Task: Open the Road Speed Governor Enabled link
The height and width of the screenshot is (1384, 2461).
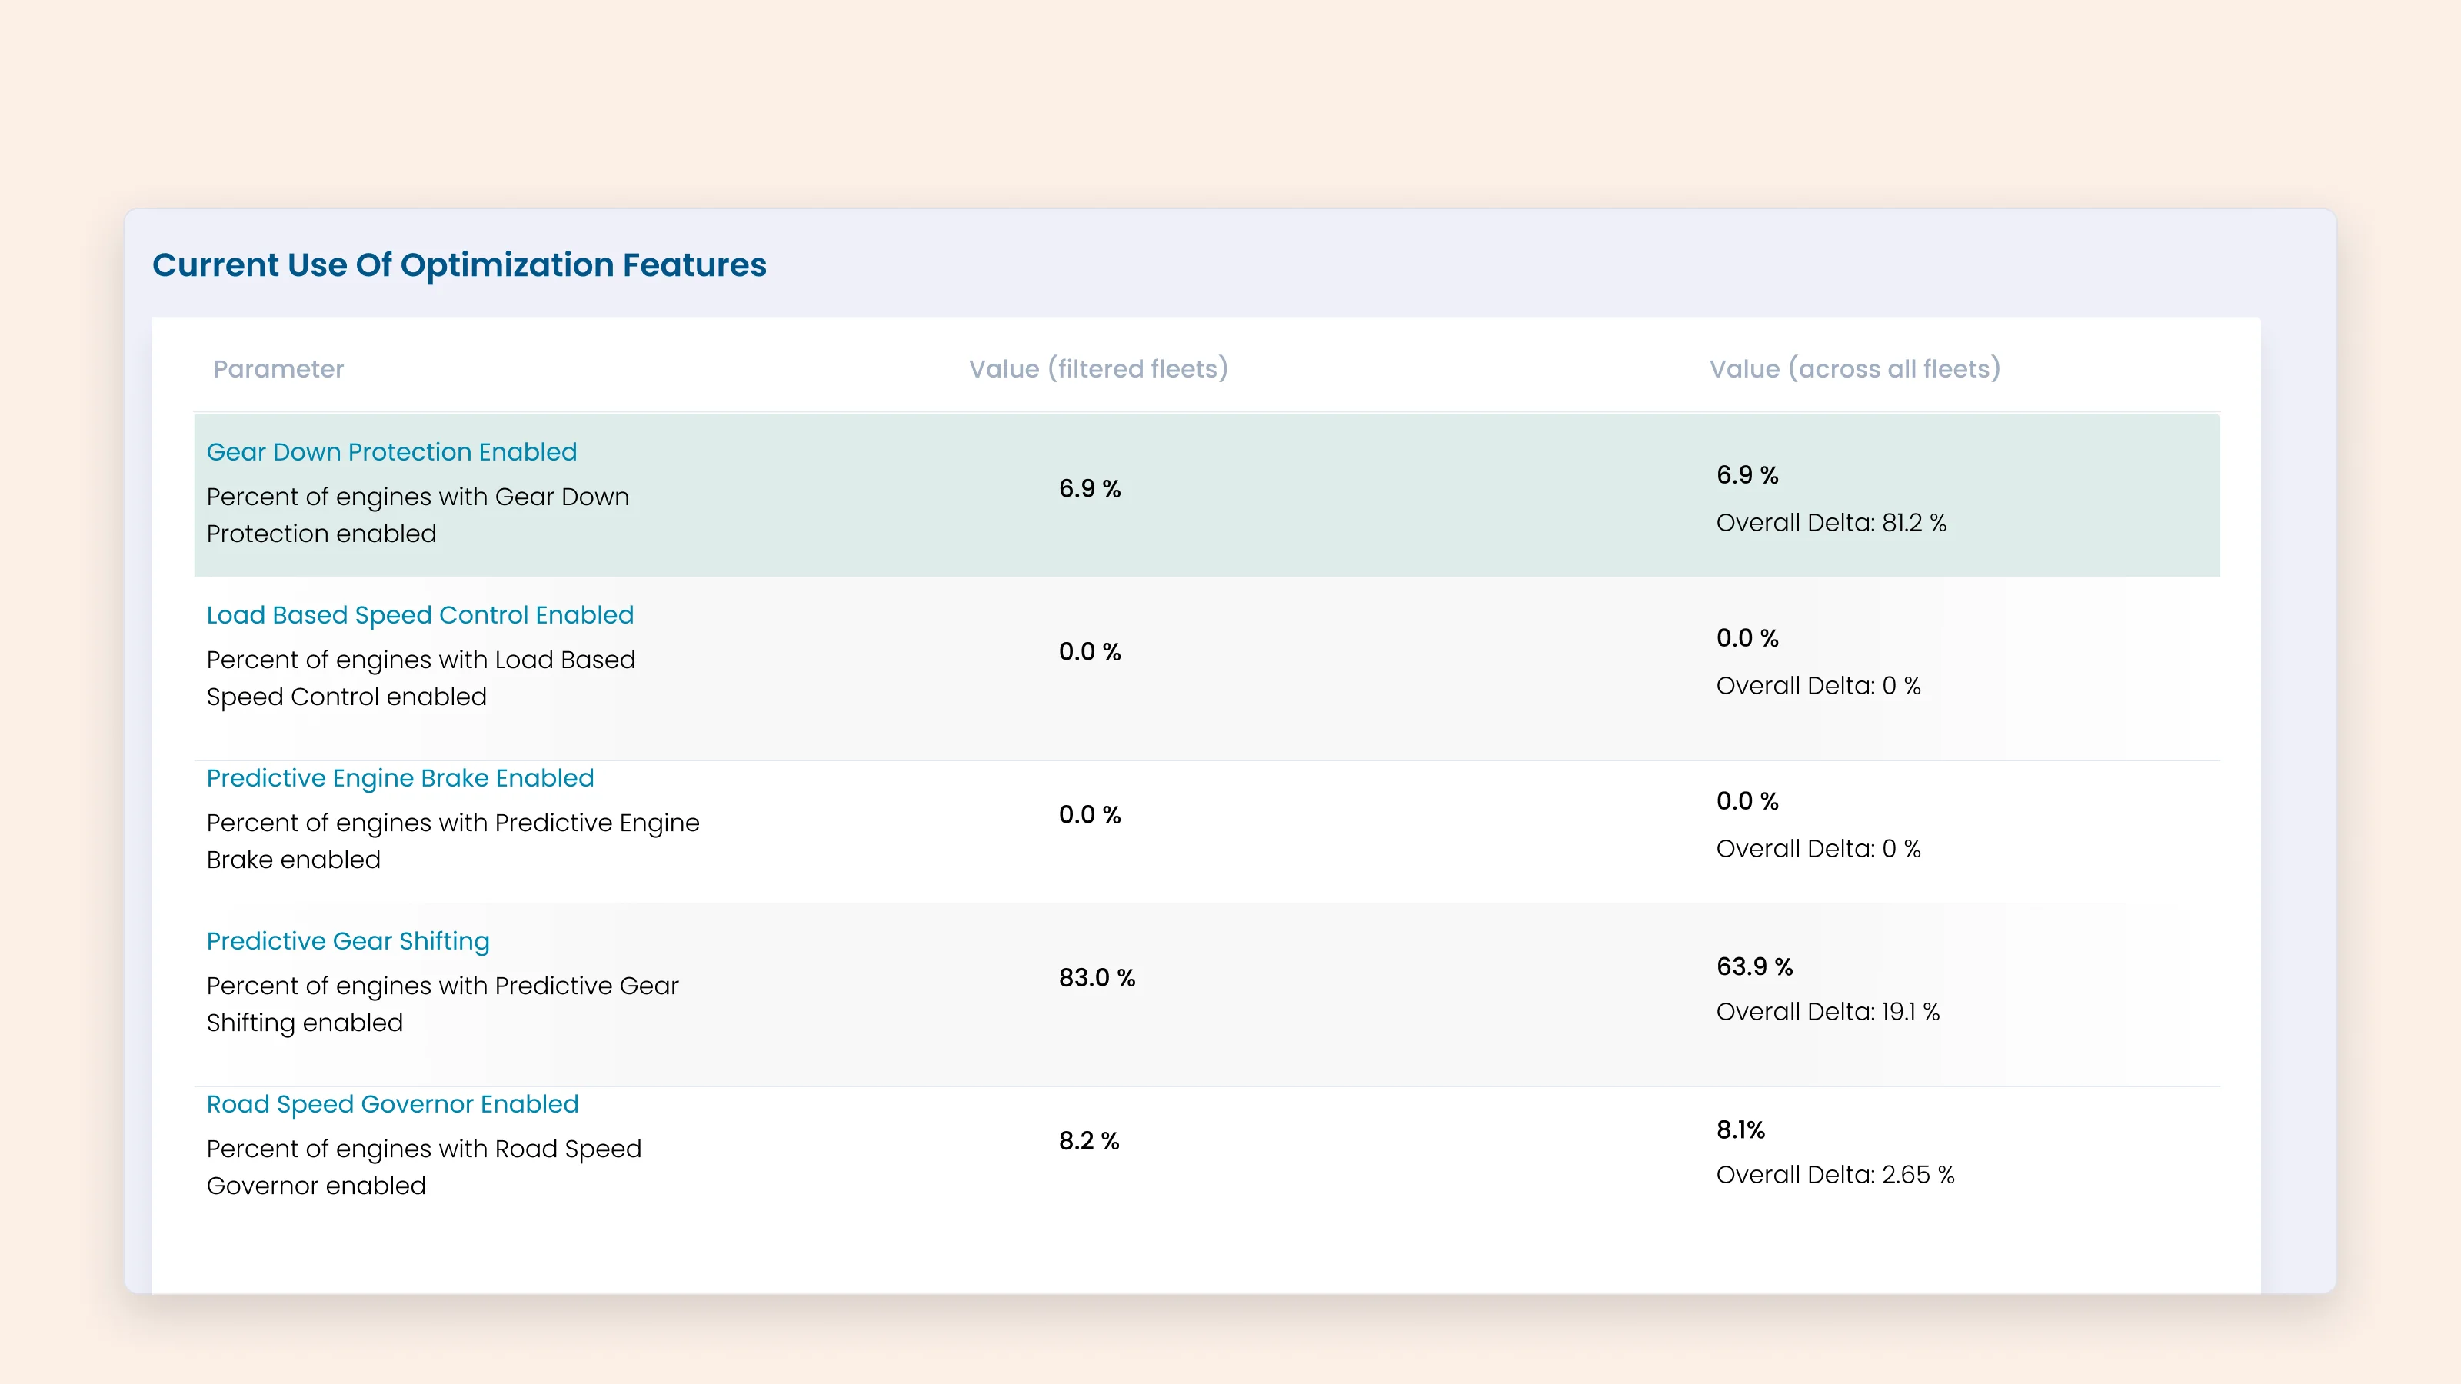Action: pos(393,1104)
